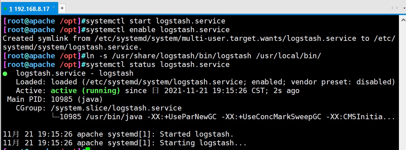Click the green connection dot in the tab
406x150 pixels.
tap(5, 8)
